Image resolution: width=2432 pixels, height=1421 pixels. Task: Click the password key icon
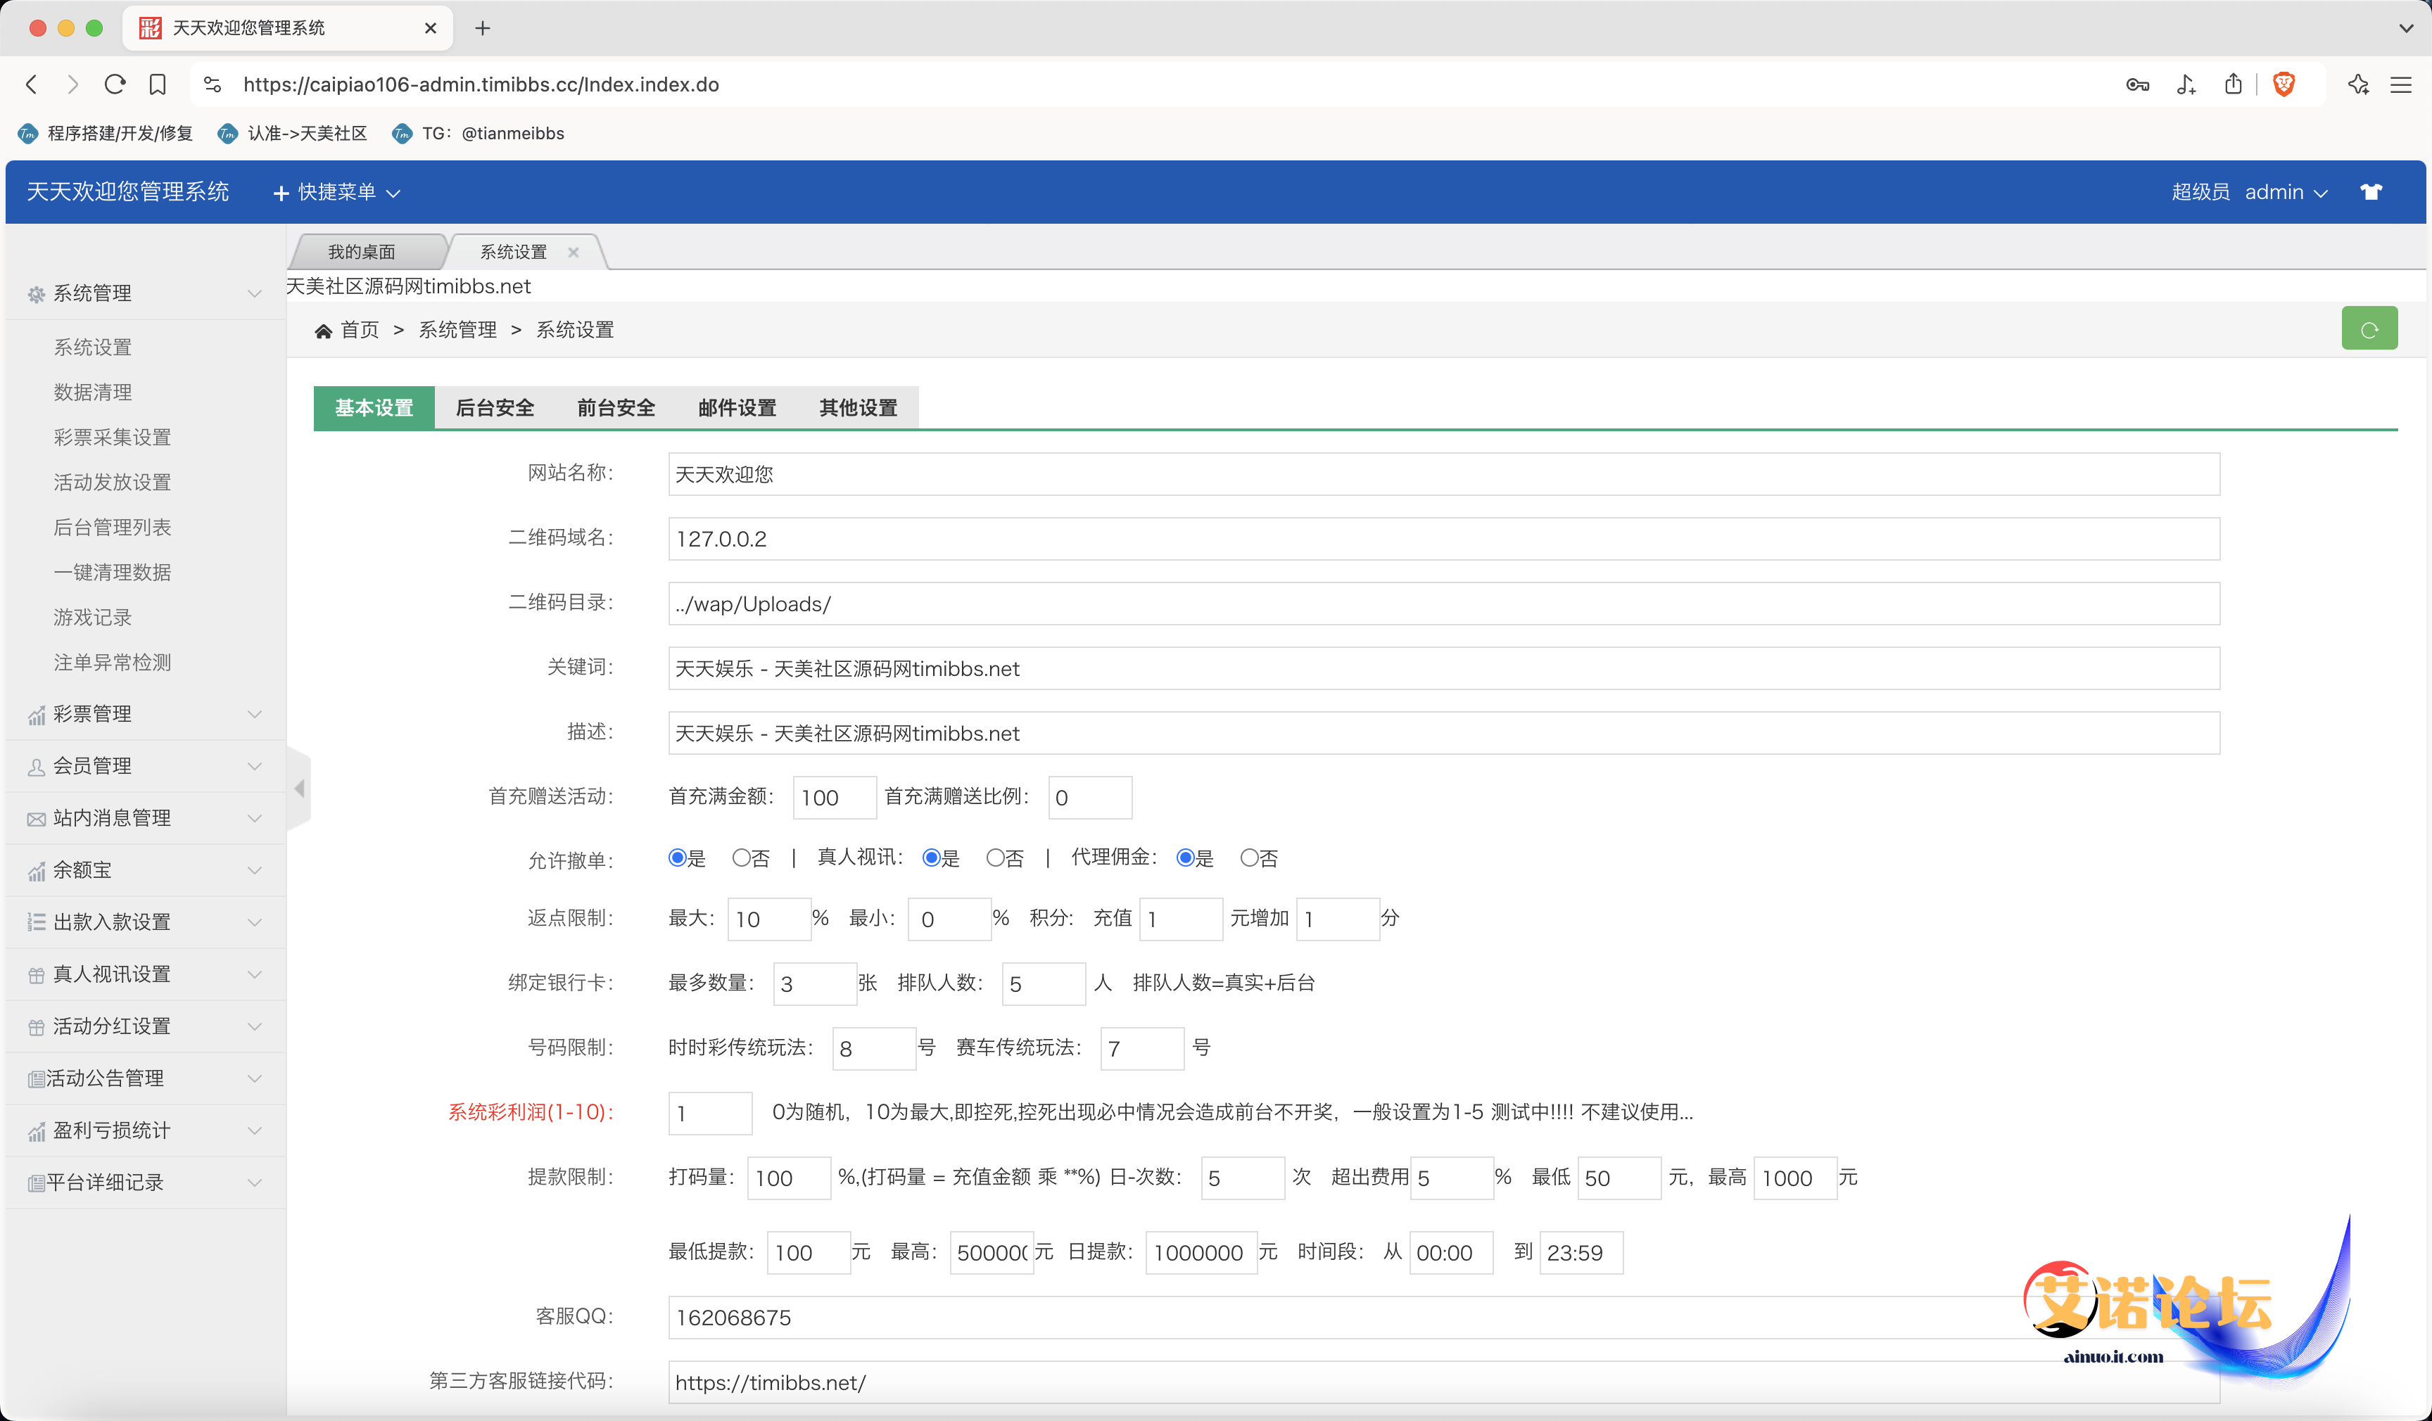coord(2138,85)
